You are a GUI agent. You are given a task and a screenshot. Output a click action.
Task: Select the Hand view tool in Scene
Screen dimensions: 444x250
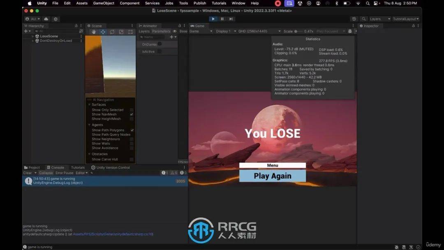94,32
